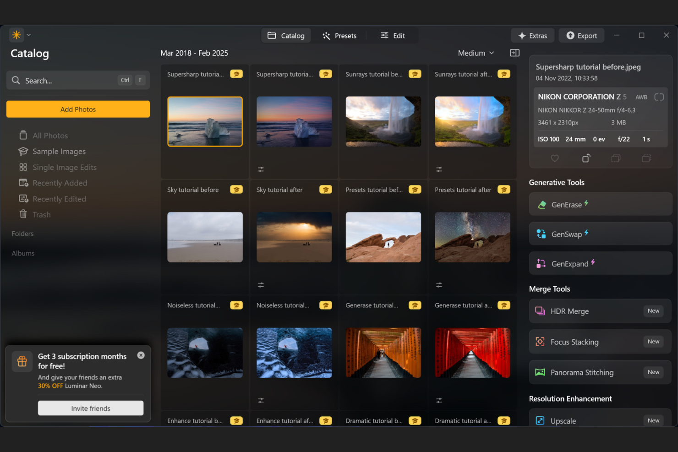Switch to the Presets tab

coord(339,36)
